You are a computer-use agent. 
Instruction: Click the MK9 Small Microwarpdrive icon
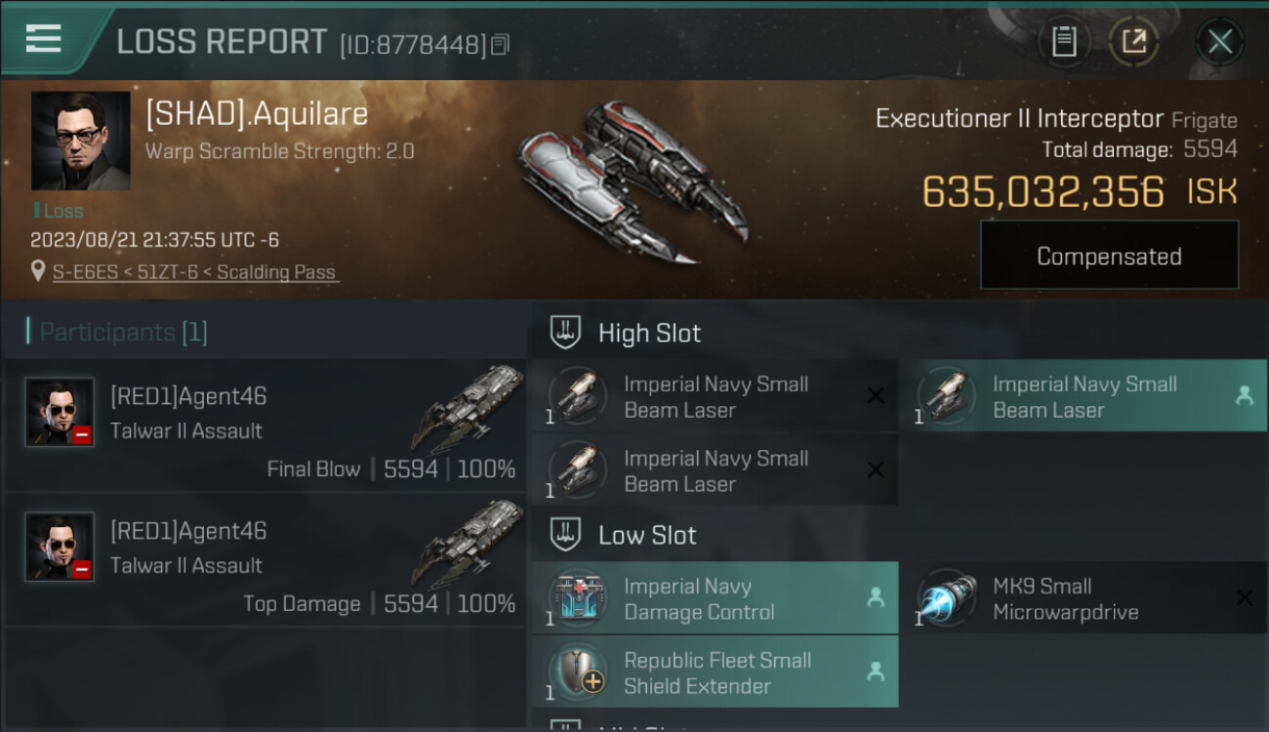tap(946, 597)
